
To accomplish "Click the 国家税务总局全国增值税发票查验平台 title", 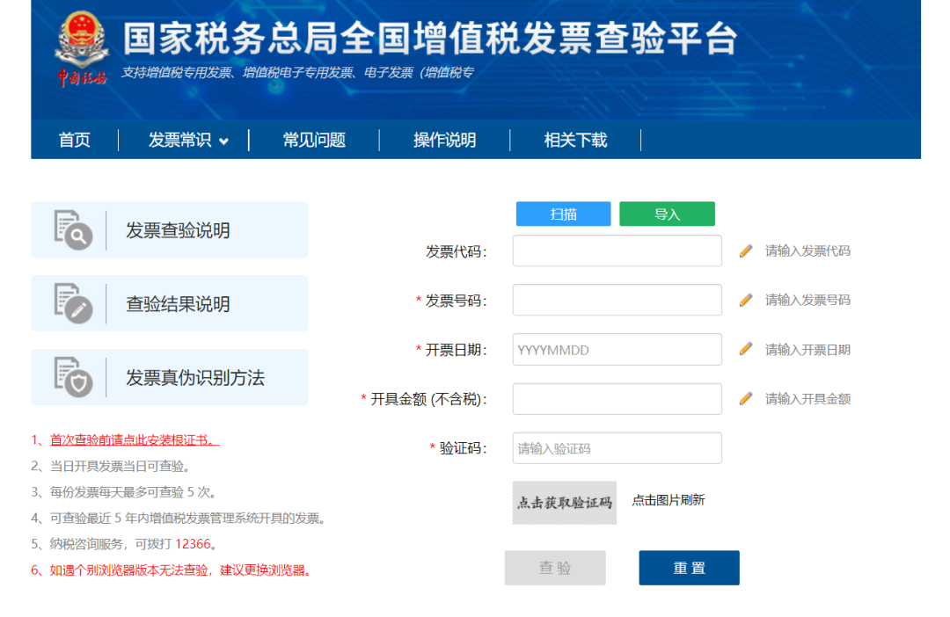I will [x=430, y=38].
